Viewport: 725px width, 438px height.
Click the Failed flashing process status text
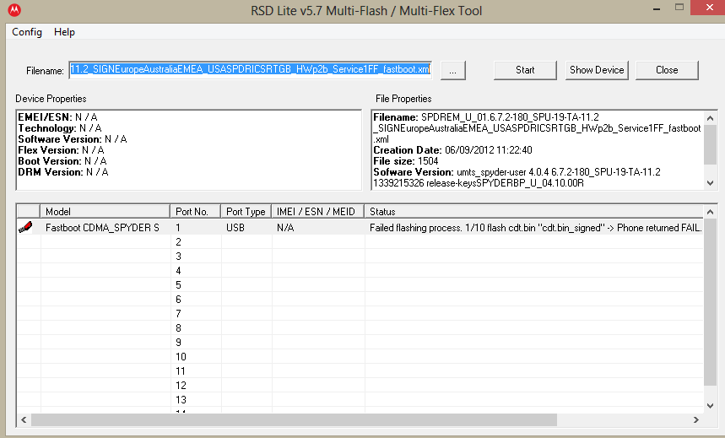click(535, 228)
